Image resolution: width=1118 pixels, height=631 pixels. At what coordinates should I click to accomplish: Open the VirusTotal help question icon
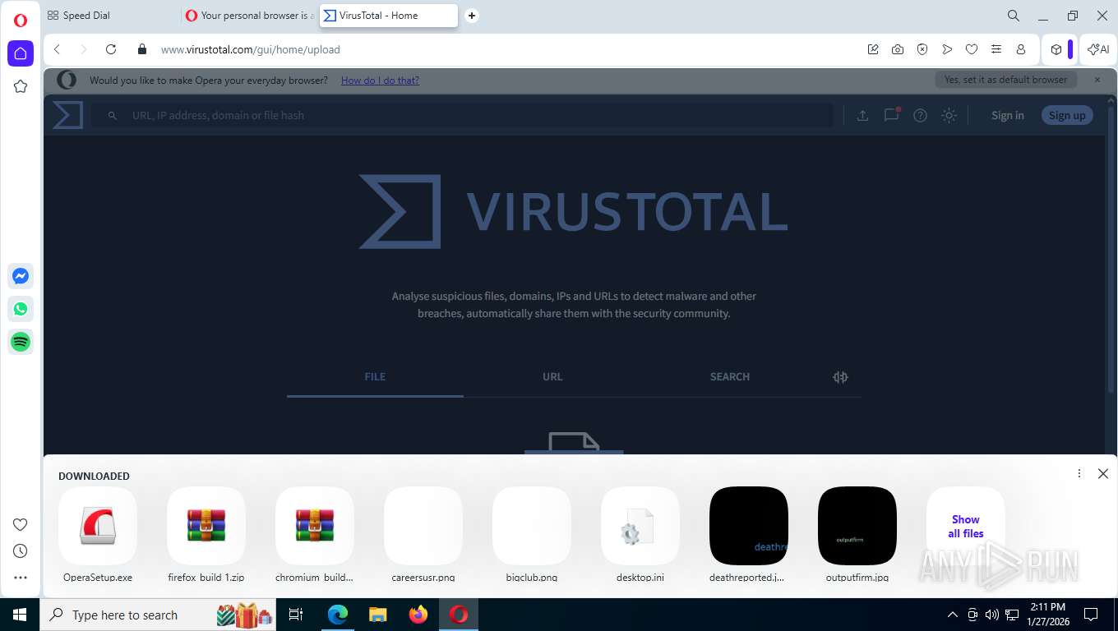point(921,116)
